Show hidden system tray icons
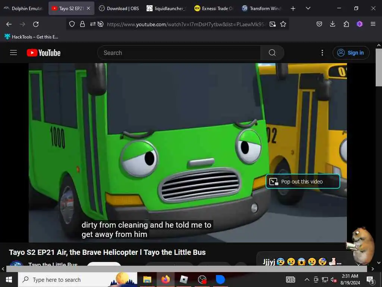This screenshot has height=287, width=382. click(x=307, y=280)
